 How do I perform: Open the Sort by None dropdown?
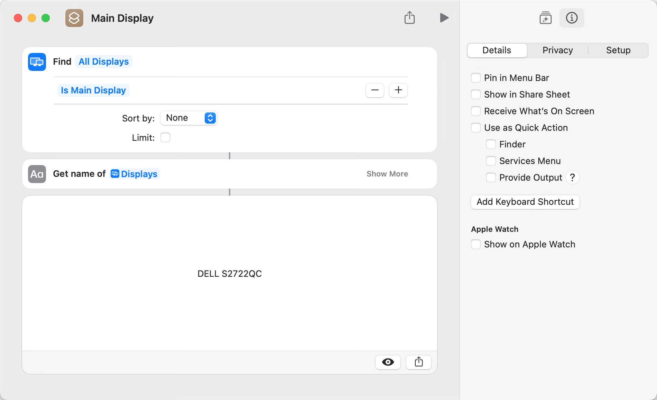click(x=189, y=118)
